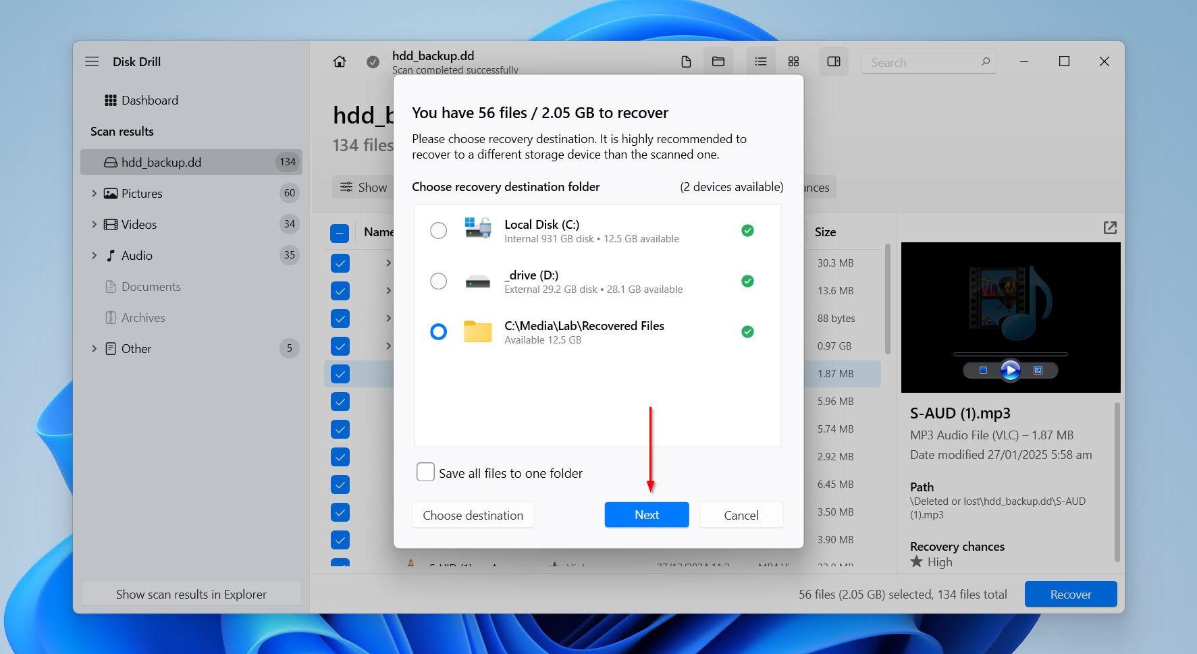Select Local Disk (C:) as recovery destination

(x=439, y=230)
